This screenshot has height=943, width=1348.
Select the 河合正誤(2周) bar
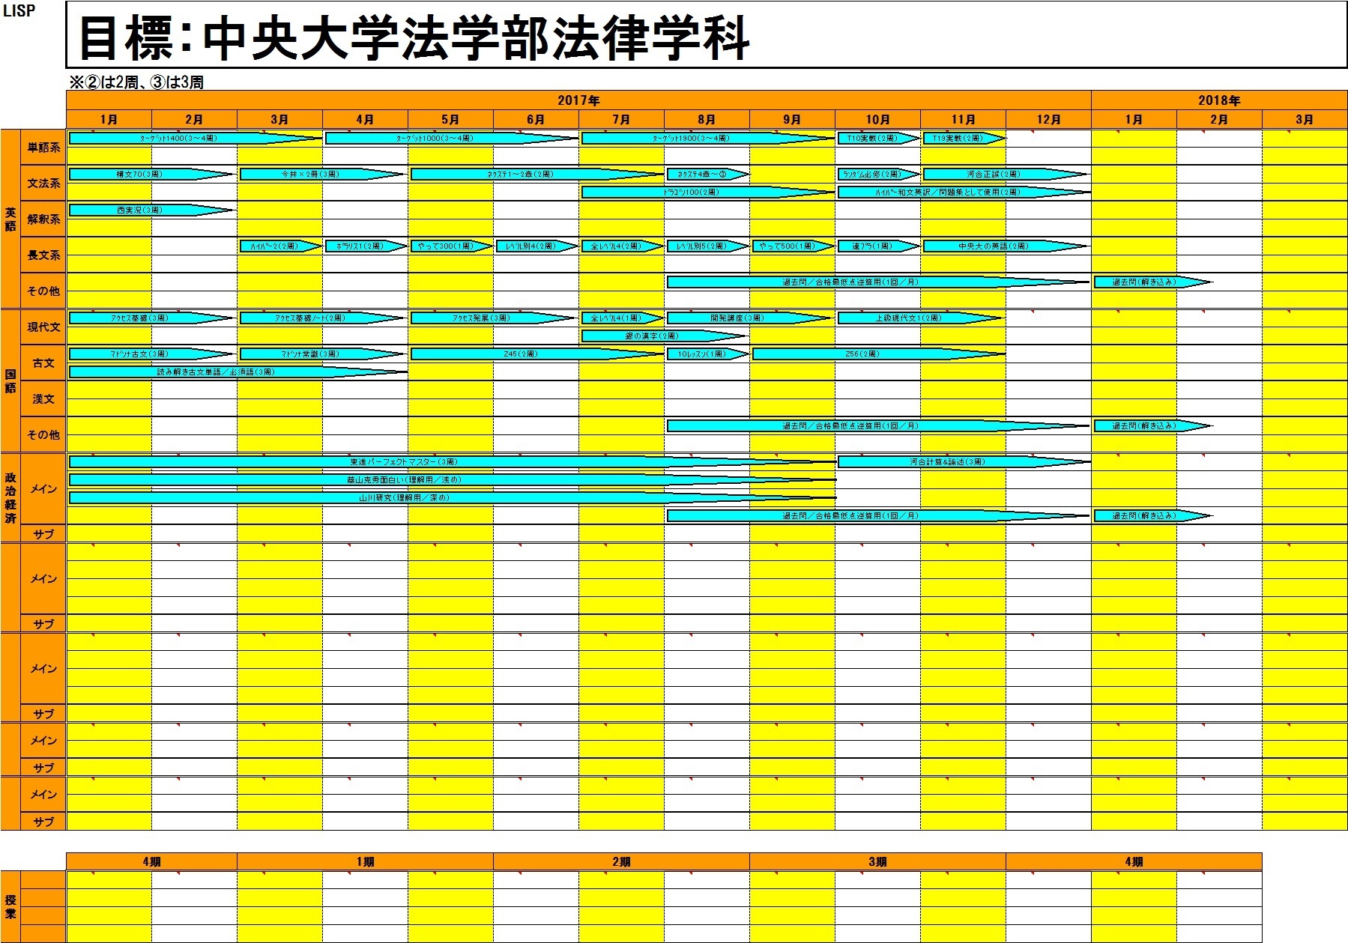[1006, 175]
